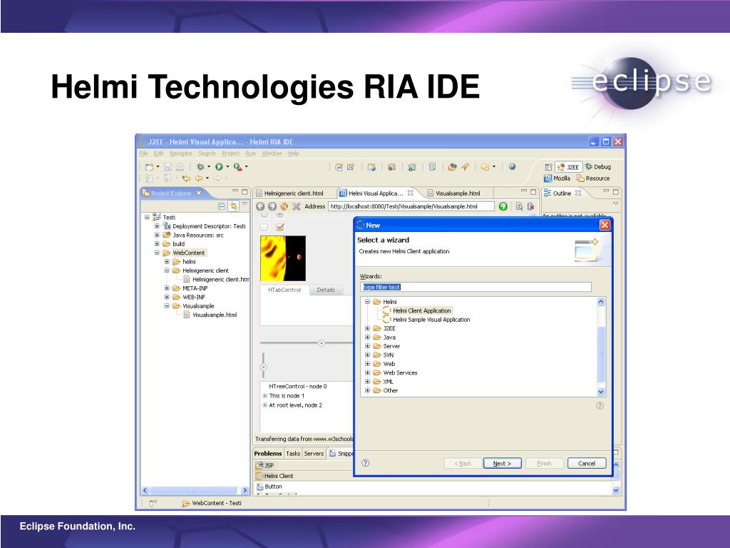730x548 pixels.
Task: Expand the J2EE wizard category
Action: [367, 328]
